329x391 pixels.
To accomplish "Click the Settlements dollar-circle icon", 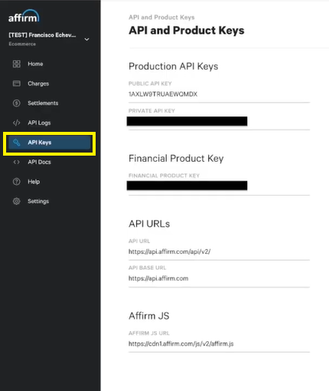I will click(17, 103).
